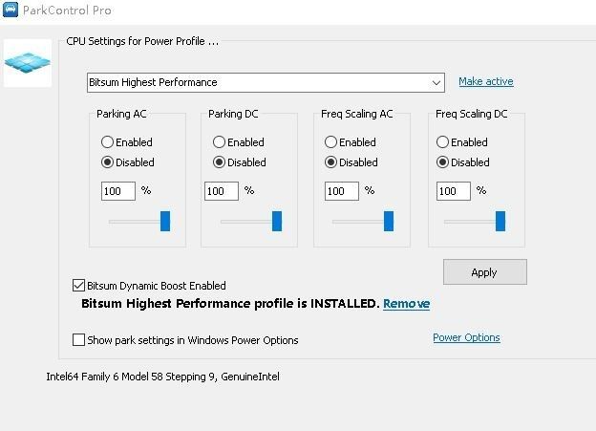Viewport: 596px width, 431px height.
Task: Open the Power Options link
Action: 466,337
